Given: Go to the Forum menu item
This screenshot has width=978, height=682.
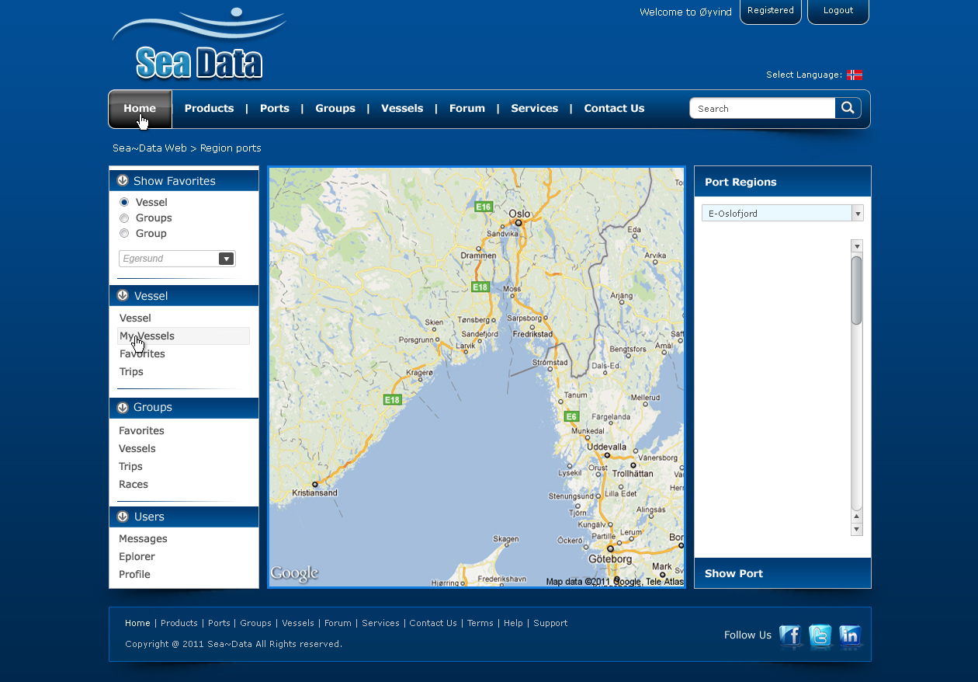Looking at the screenshot, I should coord(466,109).
